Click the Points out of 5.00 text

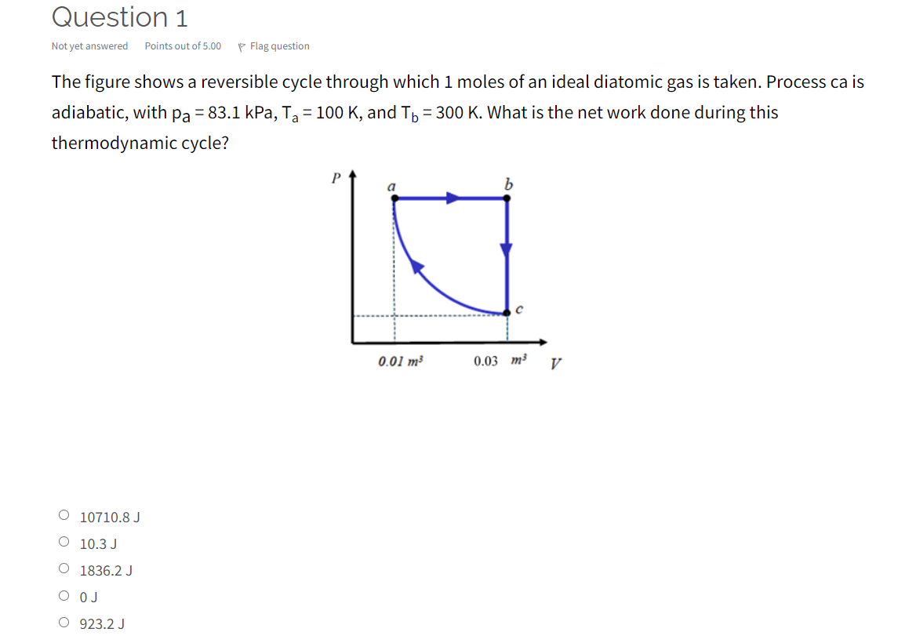[x=182, y=45]
